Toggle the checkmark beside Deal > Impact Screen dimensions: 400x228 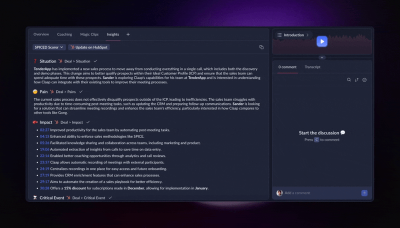[88, 122]
